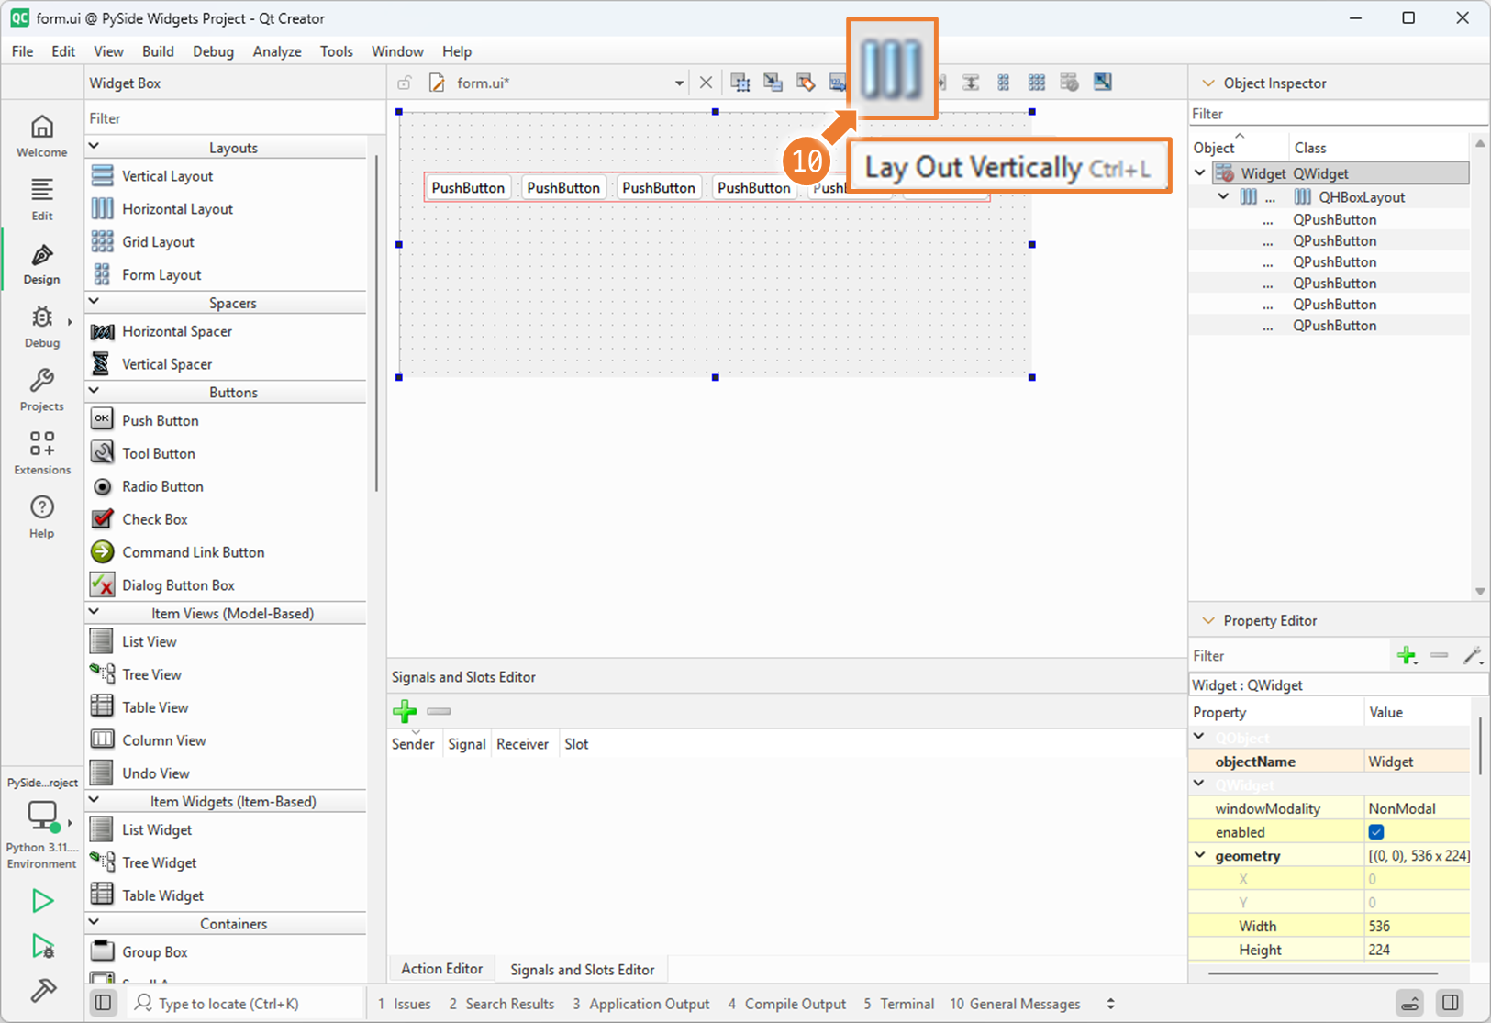Add a signal/slot connection with green plus

405,711
